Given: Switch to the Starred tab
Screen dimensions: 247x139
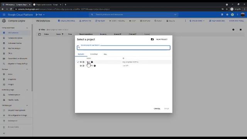Looking at the screenshot, I should click(94, 54).
